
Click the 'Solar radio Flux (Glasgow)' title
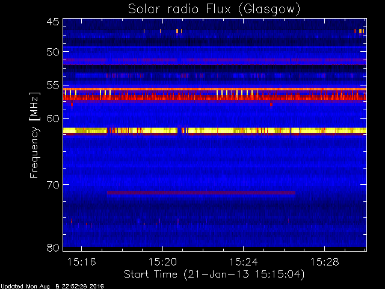tap(214, 10)
